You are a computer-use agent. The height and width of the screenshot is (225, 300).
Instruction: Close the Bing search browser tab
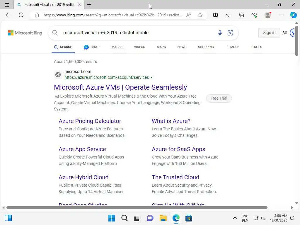click(x=80, y=5)
